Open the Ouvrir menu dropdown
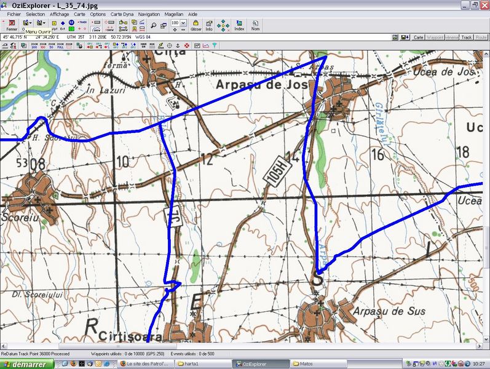490x369 pixels. tap(30, 23)
